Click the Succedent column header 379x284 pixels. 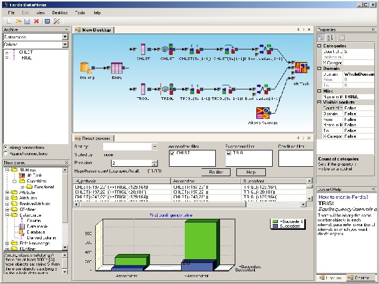(x=274, y=181)
